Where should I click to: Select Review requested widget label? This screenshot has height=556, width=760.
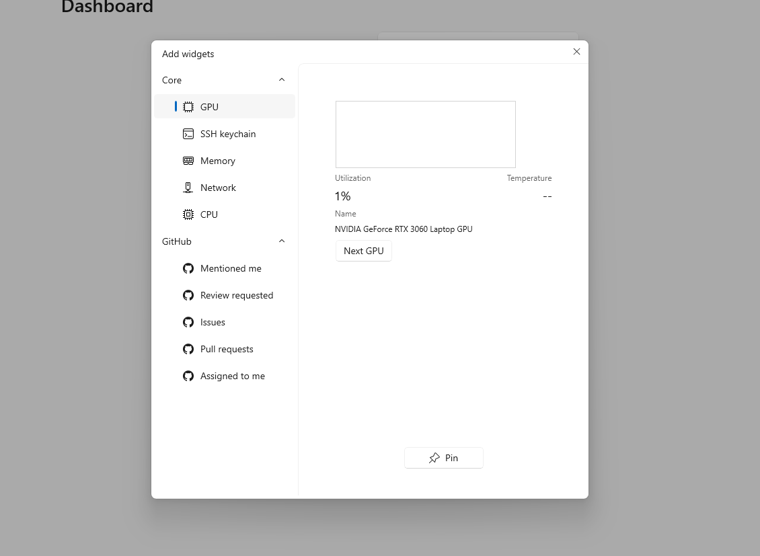click(237, 295)
